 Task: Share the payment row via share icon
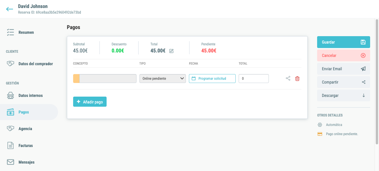coord(288,79)
